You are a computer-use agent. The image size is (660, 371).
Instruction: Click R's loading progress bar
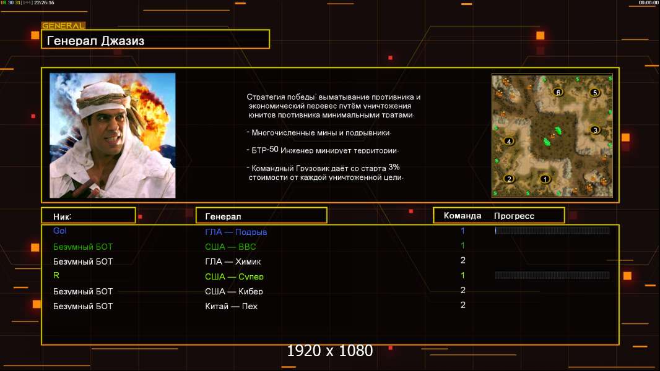pos(552,275)
